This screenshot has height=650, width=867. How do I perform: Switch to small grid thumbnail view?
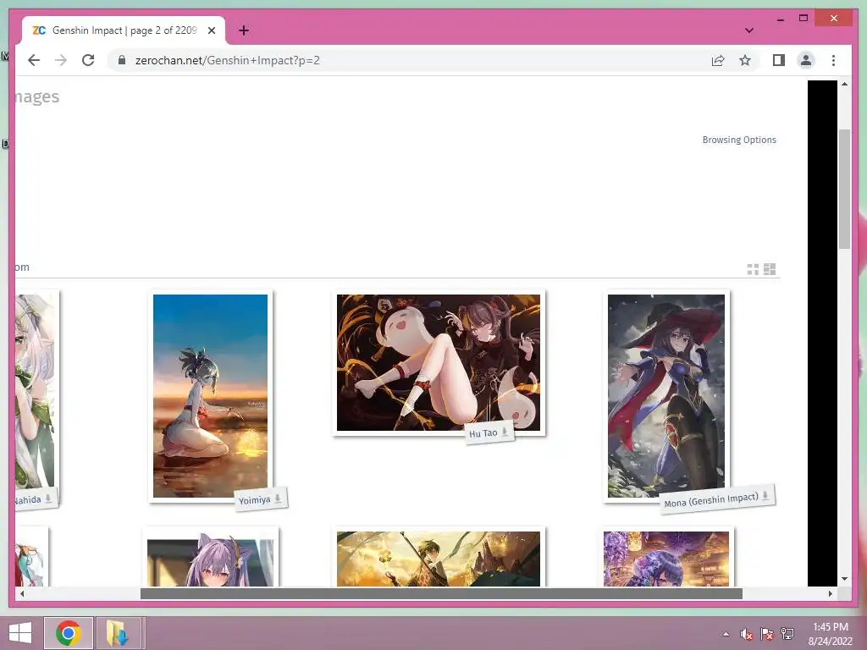(753, 269)
